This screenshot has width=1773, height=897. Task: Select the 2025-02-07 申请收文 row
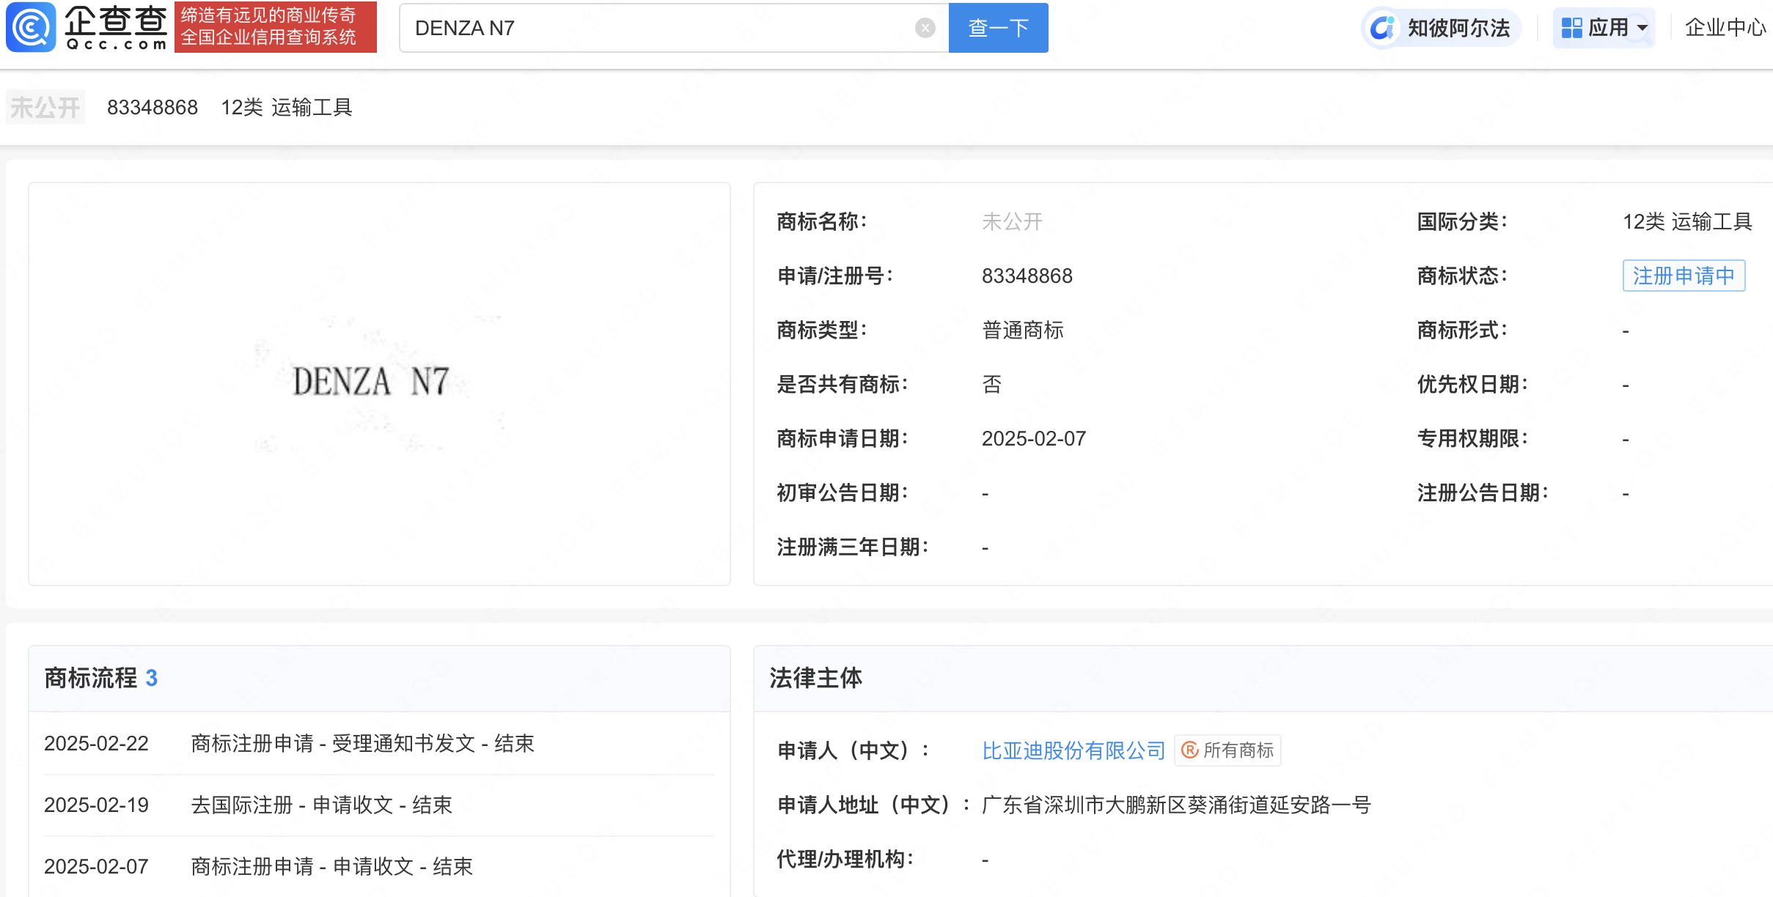click(379, 866)
